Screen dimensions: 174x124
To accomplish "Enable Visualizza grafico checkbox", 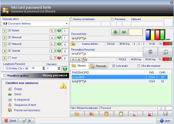I will 5,75.
